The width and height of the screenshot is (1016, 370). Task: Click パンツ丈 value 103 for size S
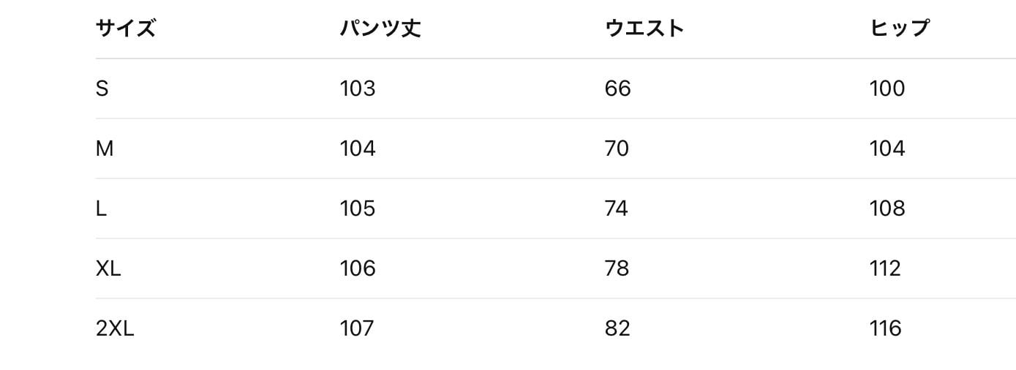pyautogui.click(x=358, y=88)
